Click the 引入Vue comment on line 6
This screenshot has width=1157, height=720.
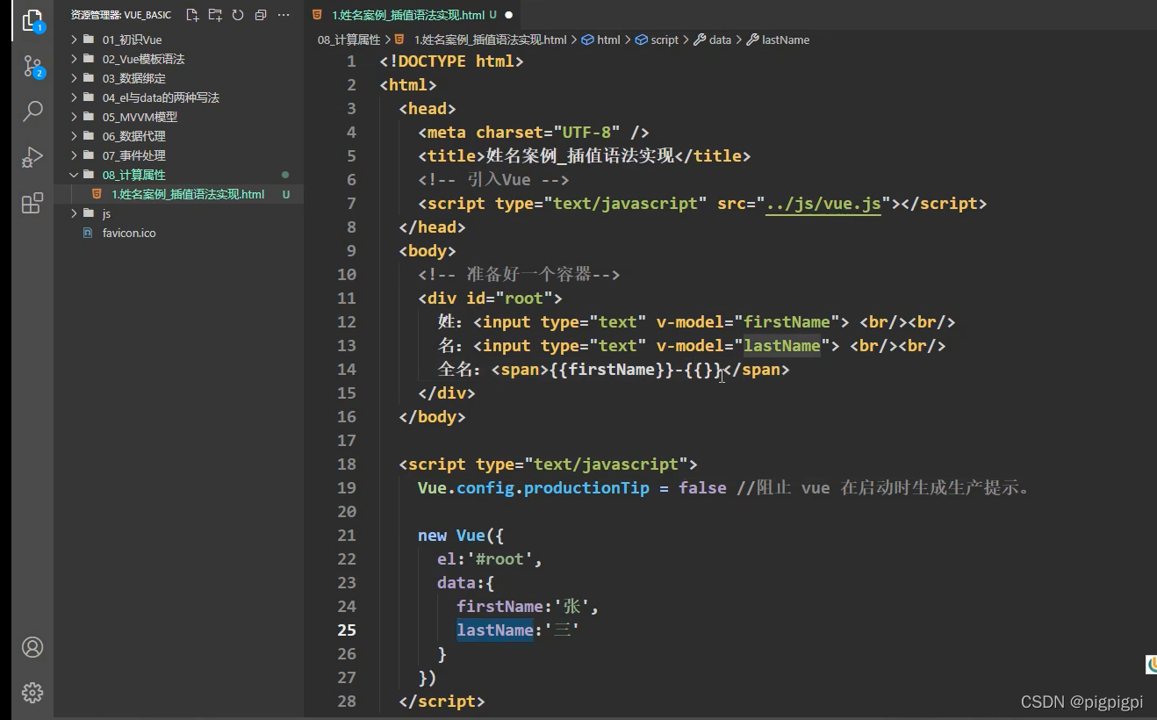click(493, 180)
